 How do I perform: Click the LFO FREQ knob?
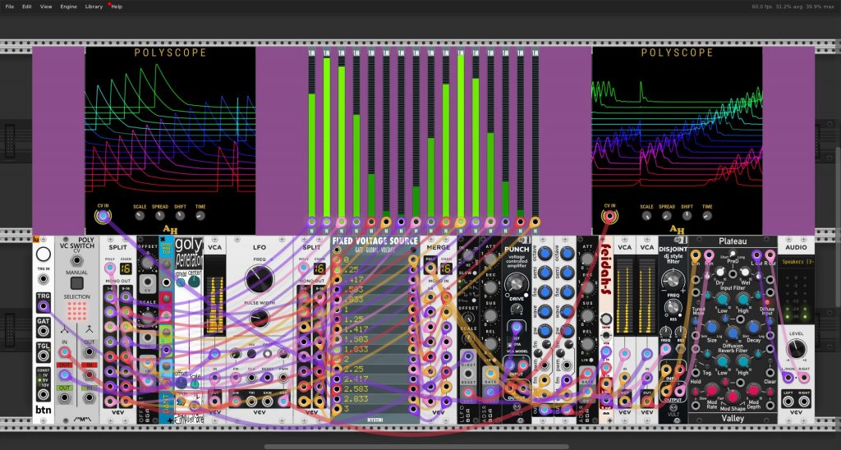(x=259, y=279)
